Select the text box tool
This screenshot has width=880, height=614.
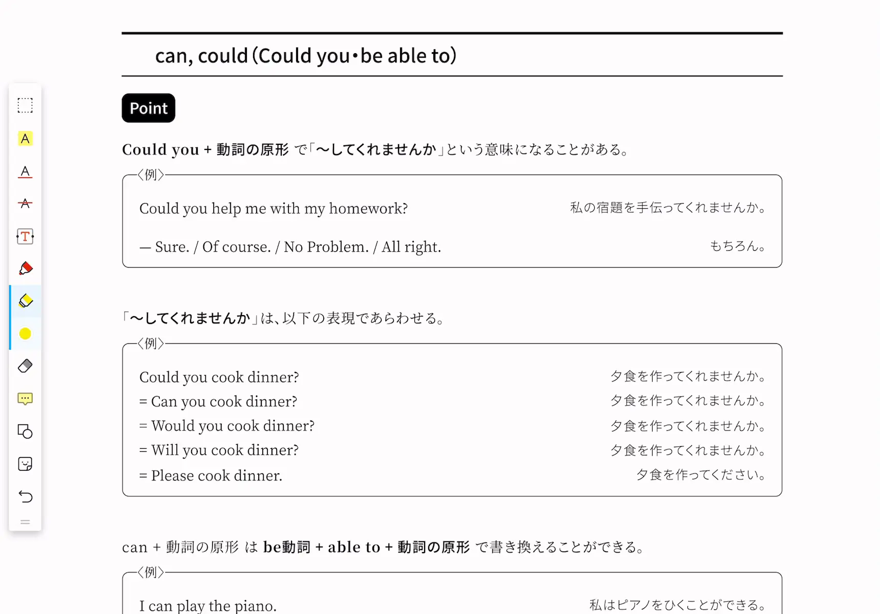25,236
